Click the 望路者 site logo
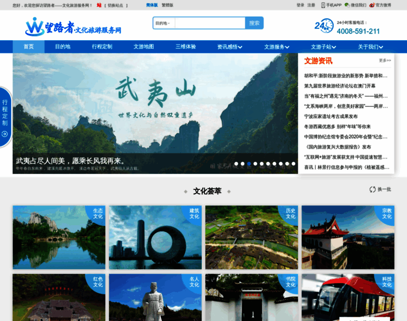The width and height of the screenshot is (407, 321). (73, 27)
